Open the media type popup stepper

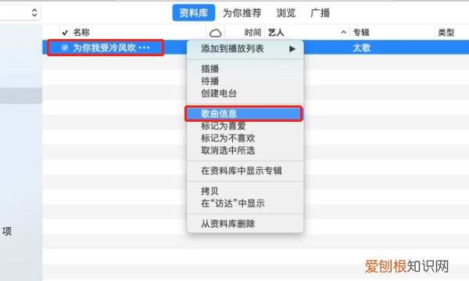coord(34,12)
